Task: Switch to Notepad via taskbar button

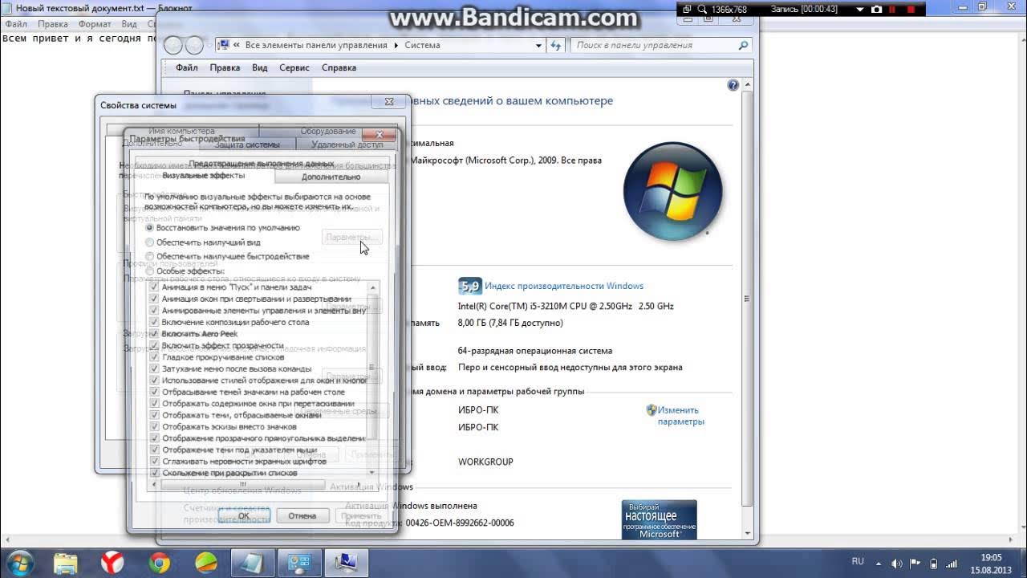Action: 253,563
